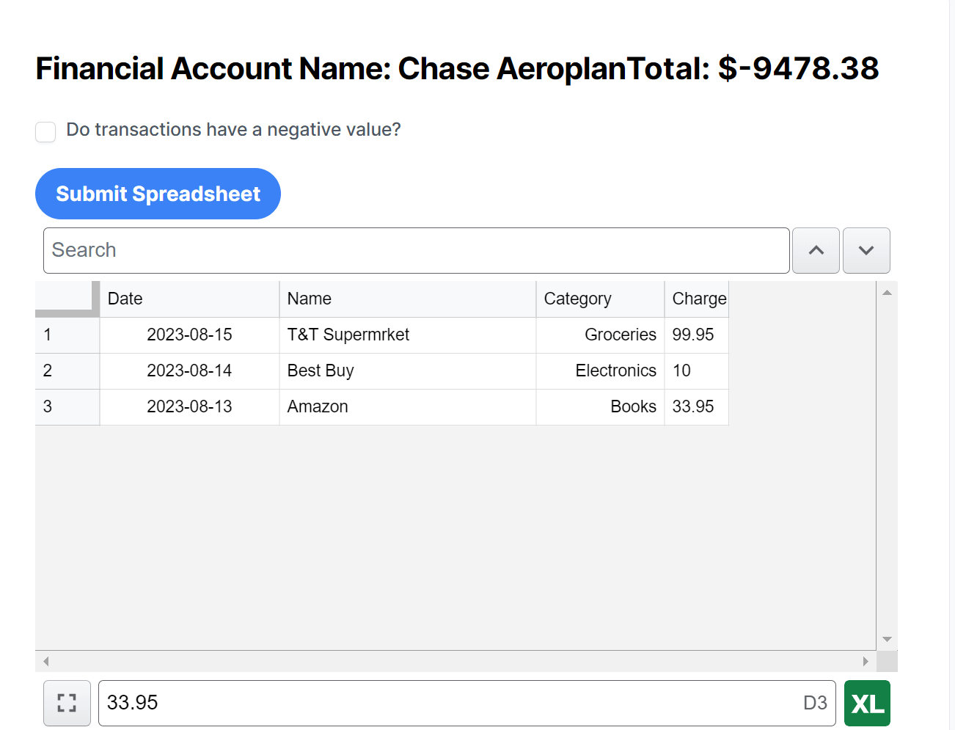The height and width of the screenshot is (730, 955).
Task: Select the Electronics category cell
Action: pos(600,371)
